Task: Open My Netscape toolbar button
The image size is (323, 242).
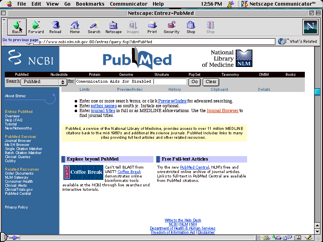Action: pyautogui.click(x=113, y=27)
